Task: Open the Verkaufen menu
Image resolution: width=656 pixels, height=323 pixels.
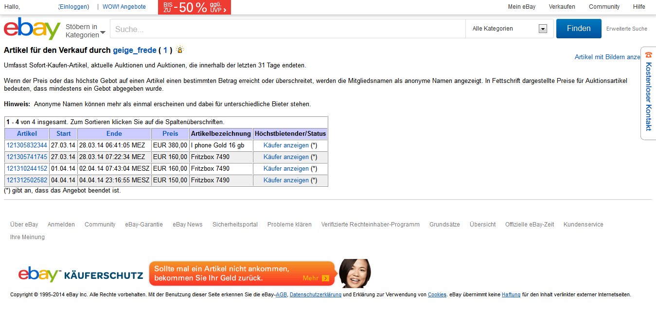Action: pos(562,7)
